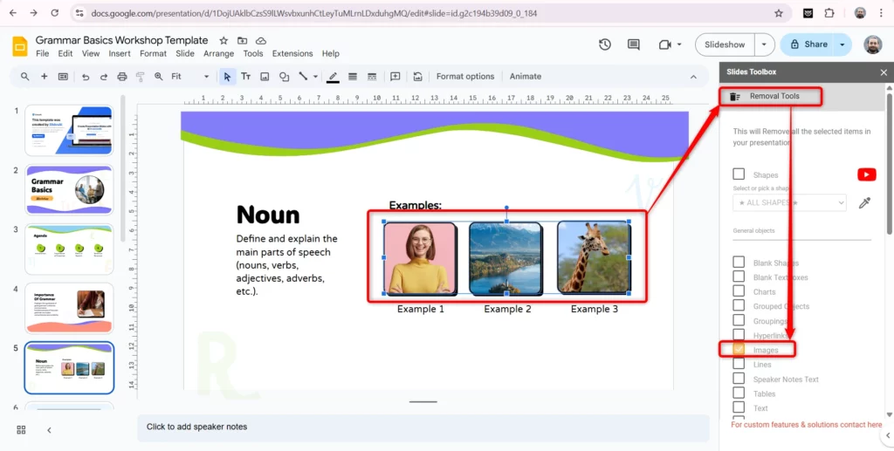This screenshot has width=894, height=451.
Task: Click the Format options button
Action: coord(464,77)
